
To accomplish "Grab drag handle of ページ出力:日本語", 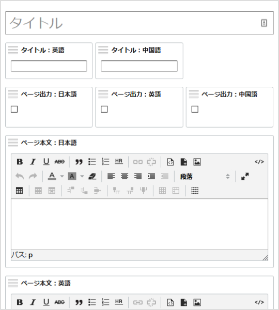I will [x=13, y=94].
